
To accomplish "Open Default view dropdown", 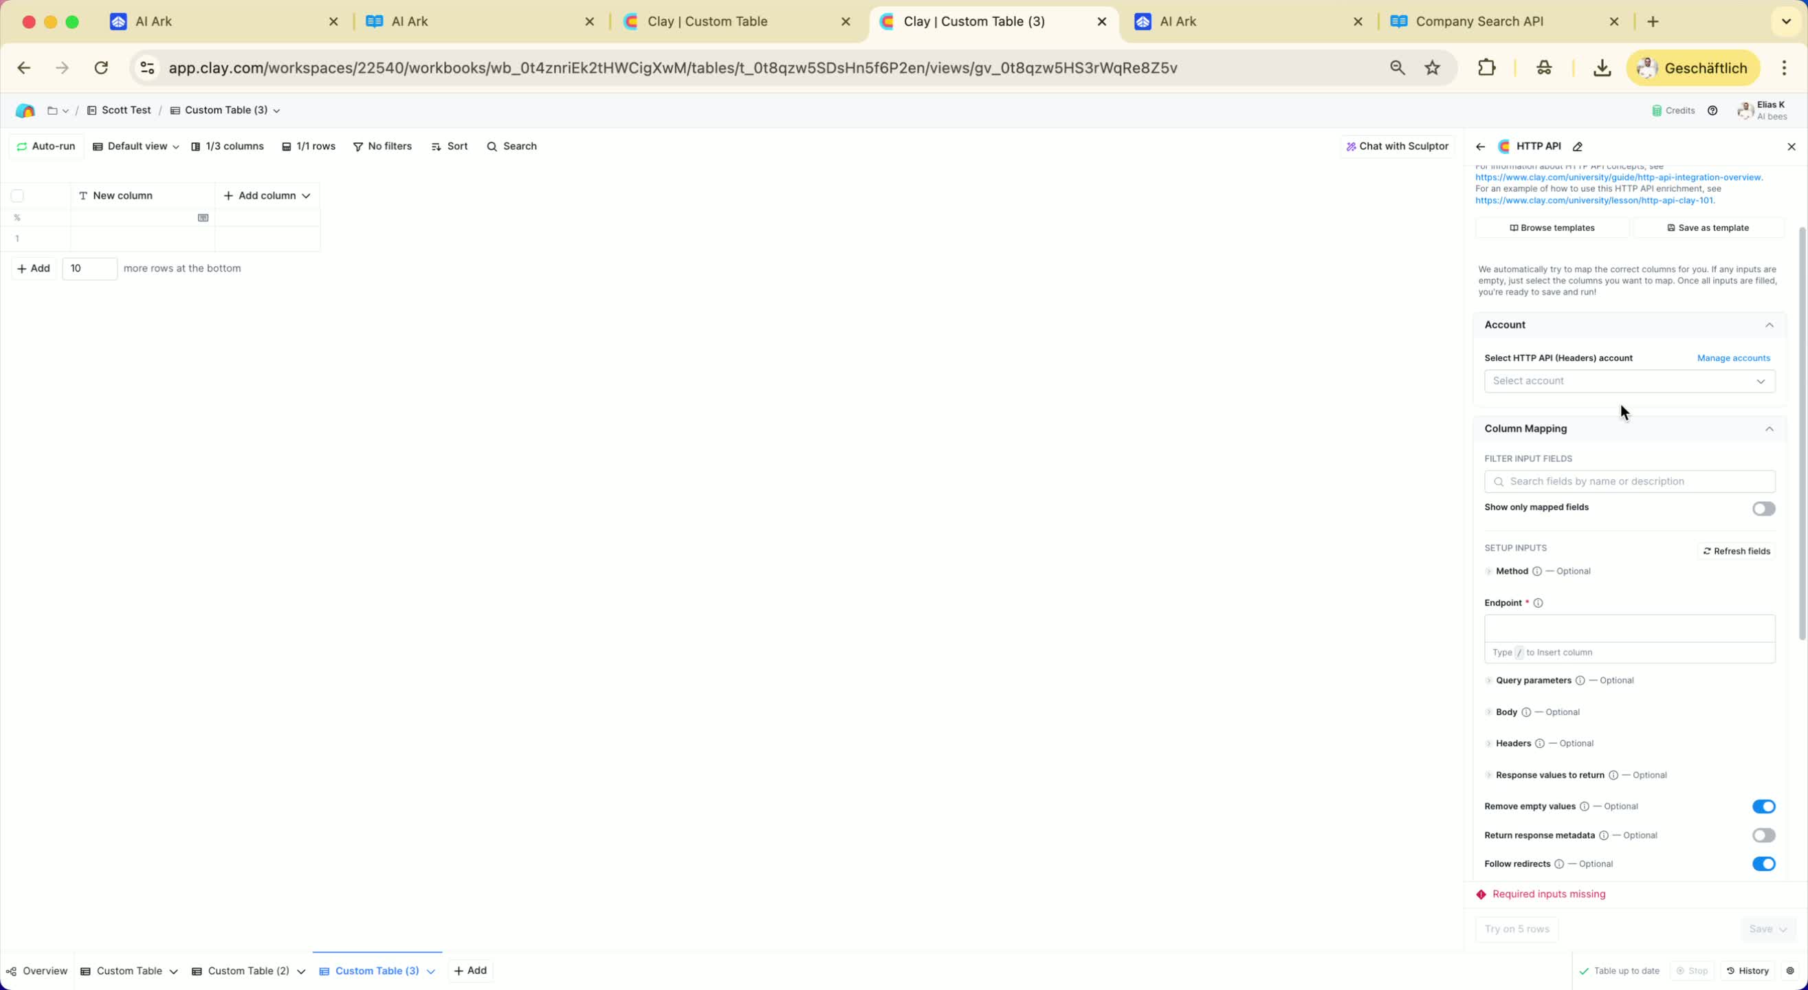I will (x=136, y=146).
